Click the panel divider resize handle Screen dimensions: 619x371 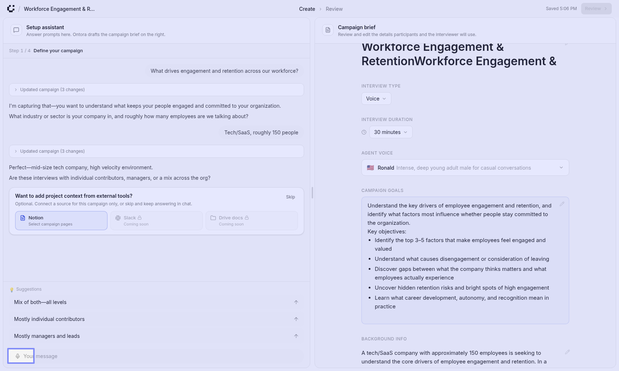[312, 193]
